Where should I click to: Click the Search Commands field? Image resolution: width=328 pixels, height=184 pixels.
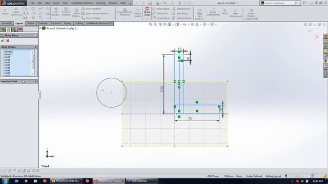279,3
